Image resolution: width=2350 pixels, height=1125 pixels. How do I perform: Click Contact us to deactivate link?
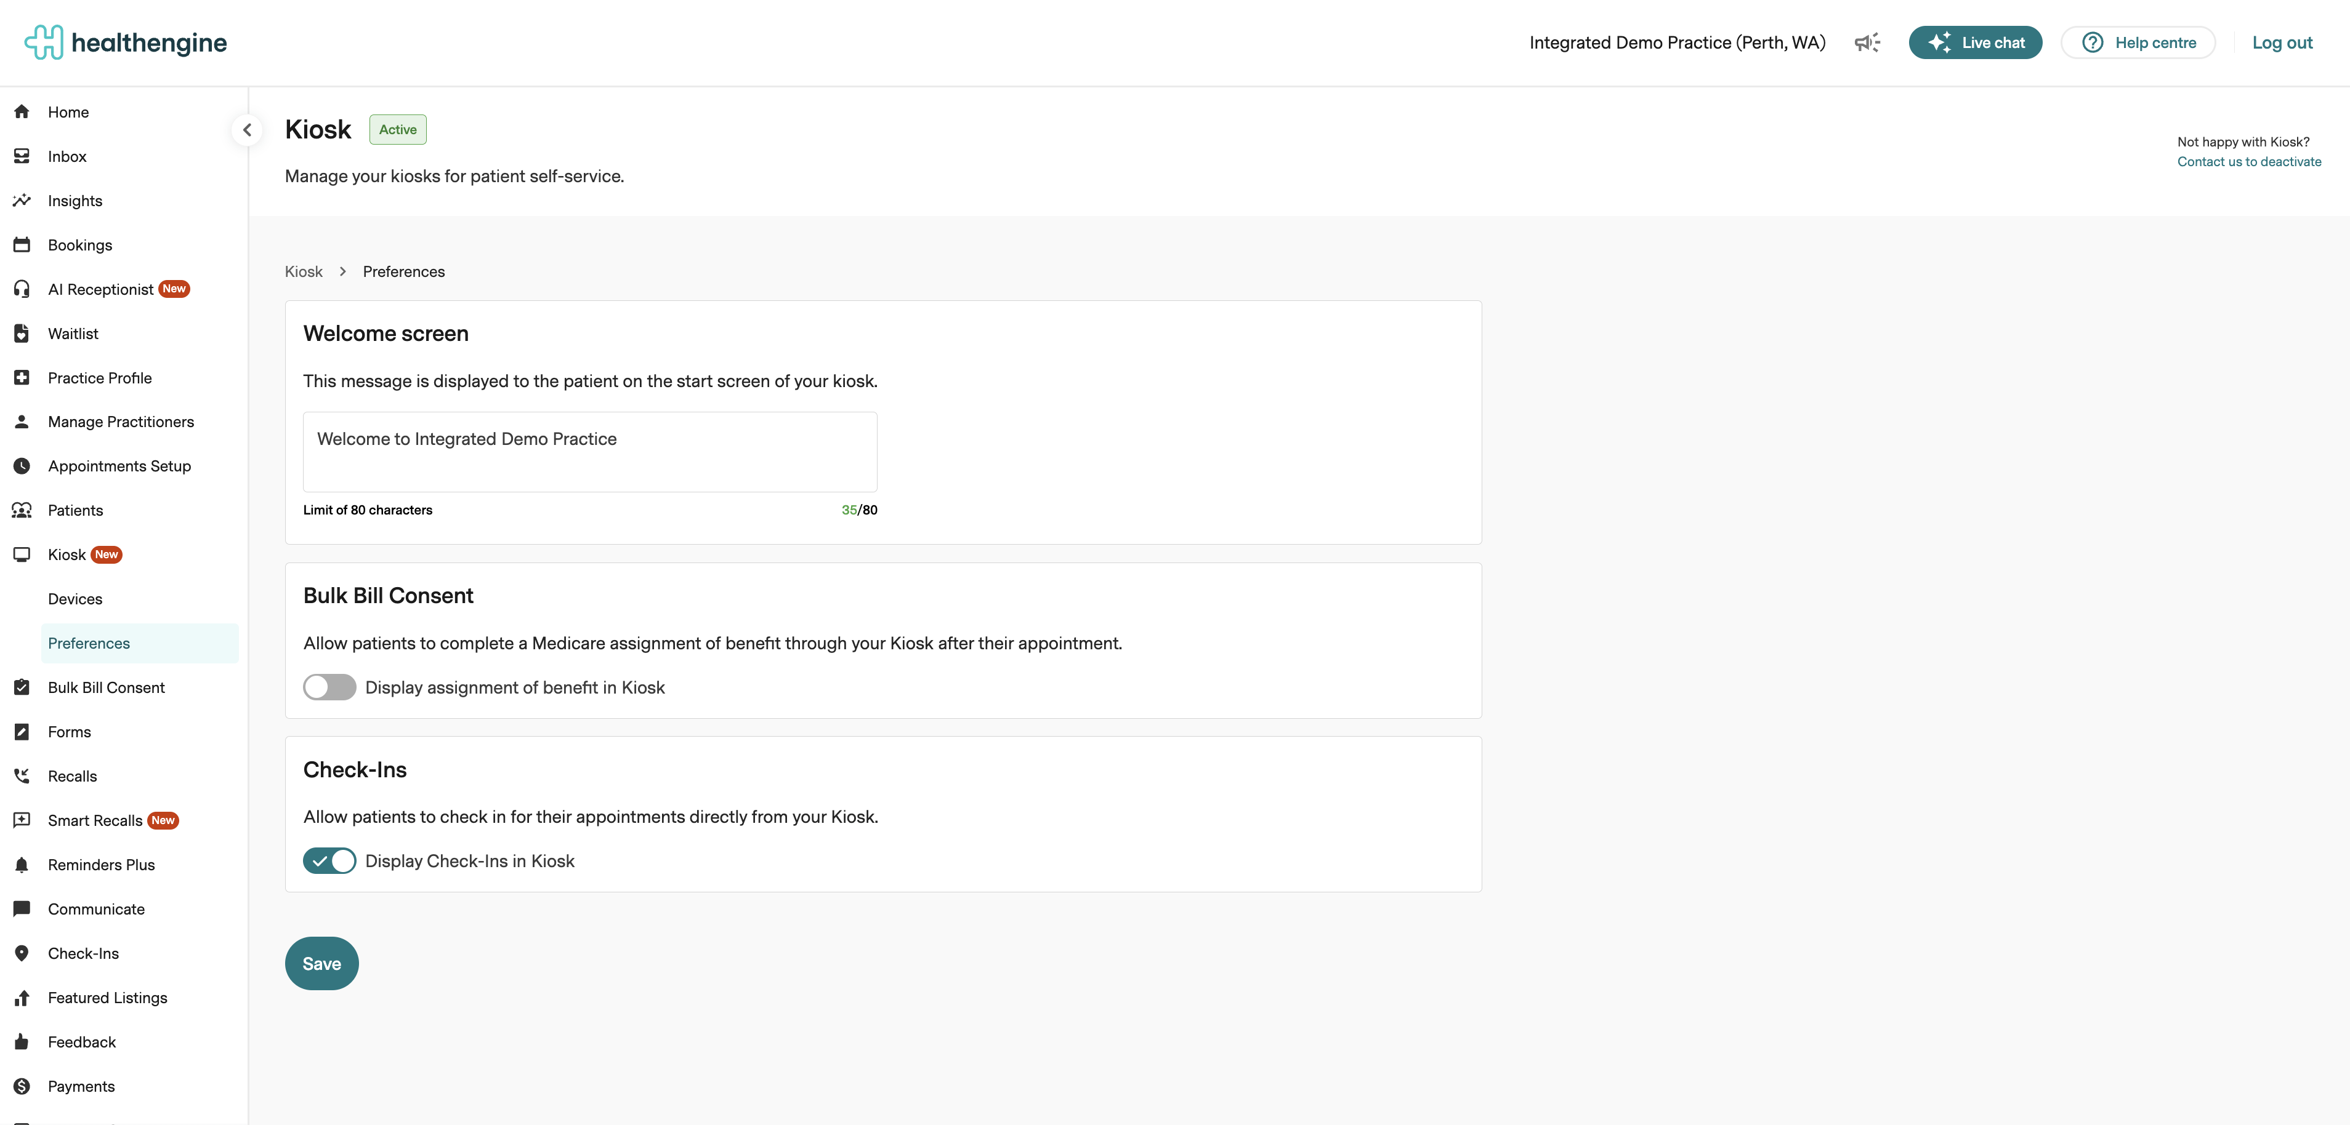[2249, 161]
